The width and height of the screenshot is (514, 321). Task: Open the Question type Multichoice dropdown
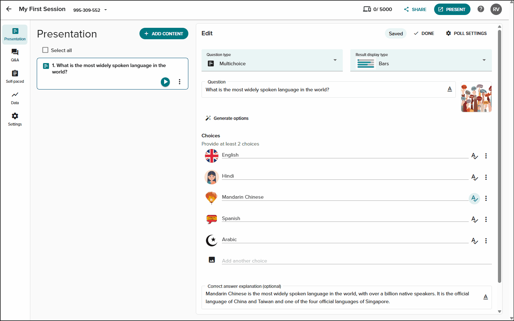(x=272, y=60)
